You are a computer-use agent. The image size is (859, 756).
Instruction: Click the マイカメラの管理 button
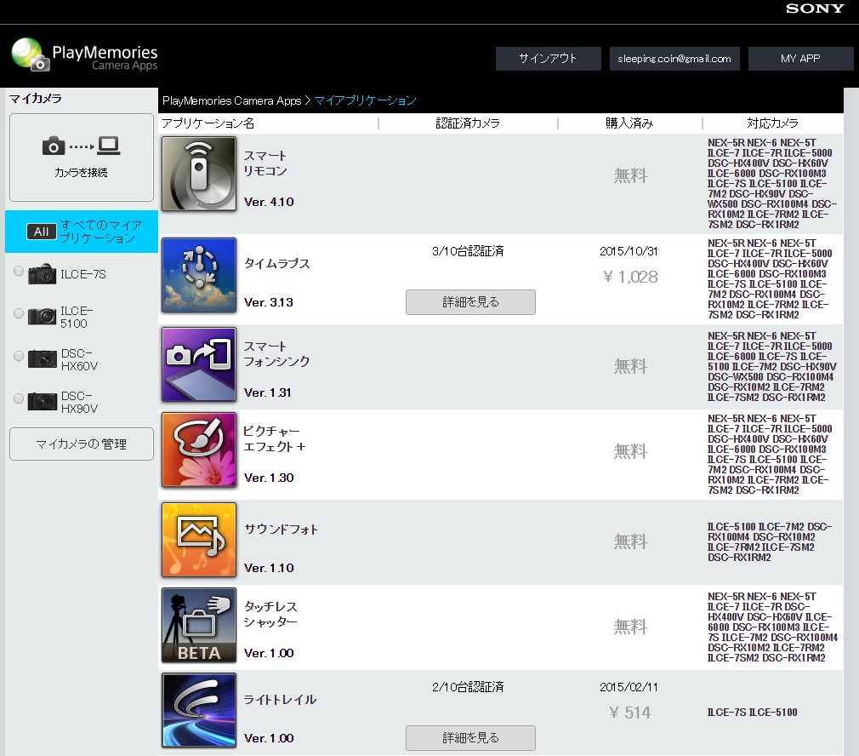coord(82,444)
